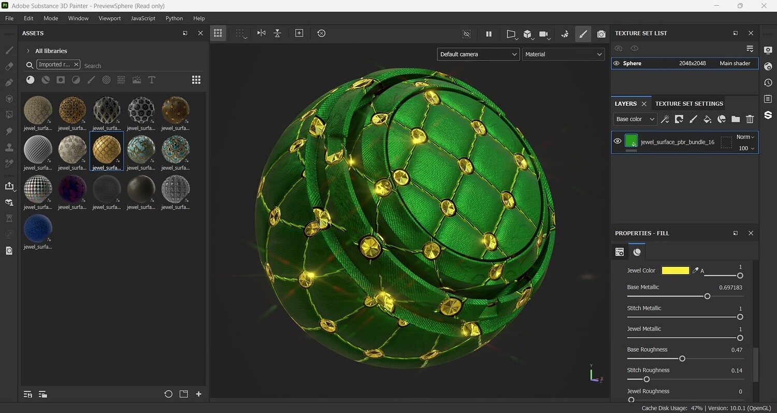Filter assets by Materials sphere icon
Viewport: 777px width, 413px height.
(31, 80)
